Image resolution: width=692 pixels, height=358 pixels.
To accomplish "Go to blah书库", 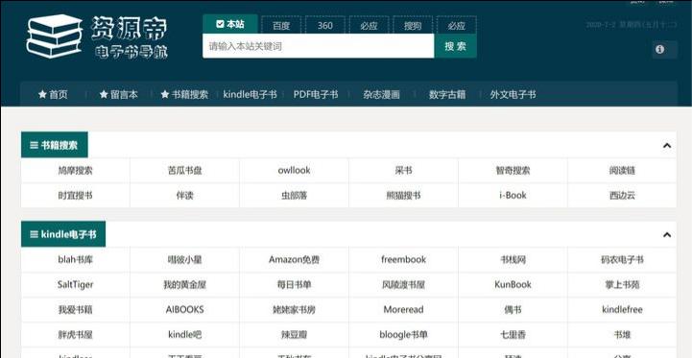I will click(75, 259).
